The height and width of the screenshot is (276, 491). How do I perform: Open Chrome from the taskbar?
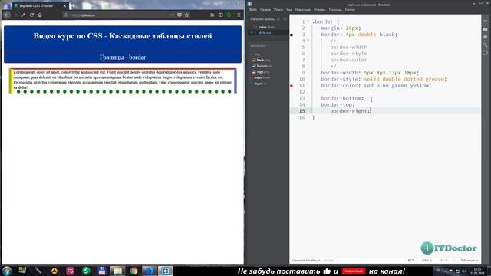coord(133,271)
